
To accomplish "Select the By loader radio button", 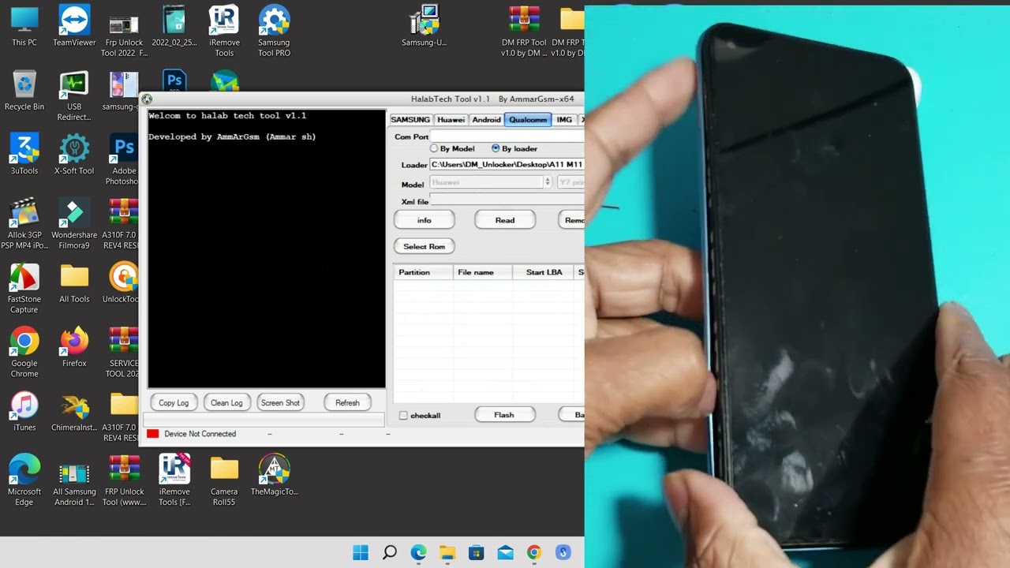I will tap(514, 148).
